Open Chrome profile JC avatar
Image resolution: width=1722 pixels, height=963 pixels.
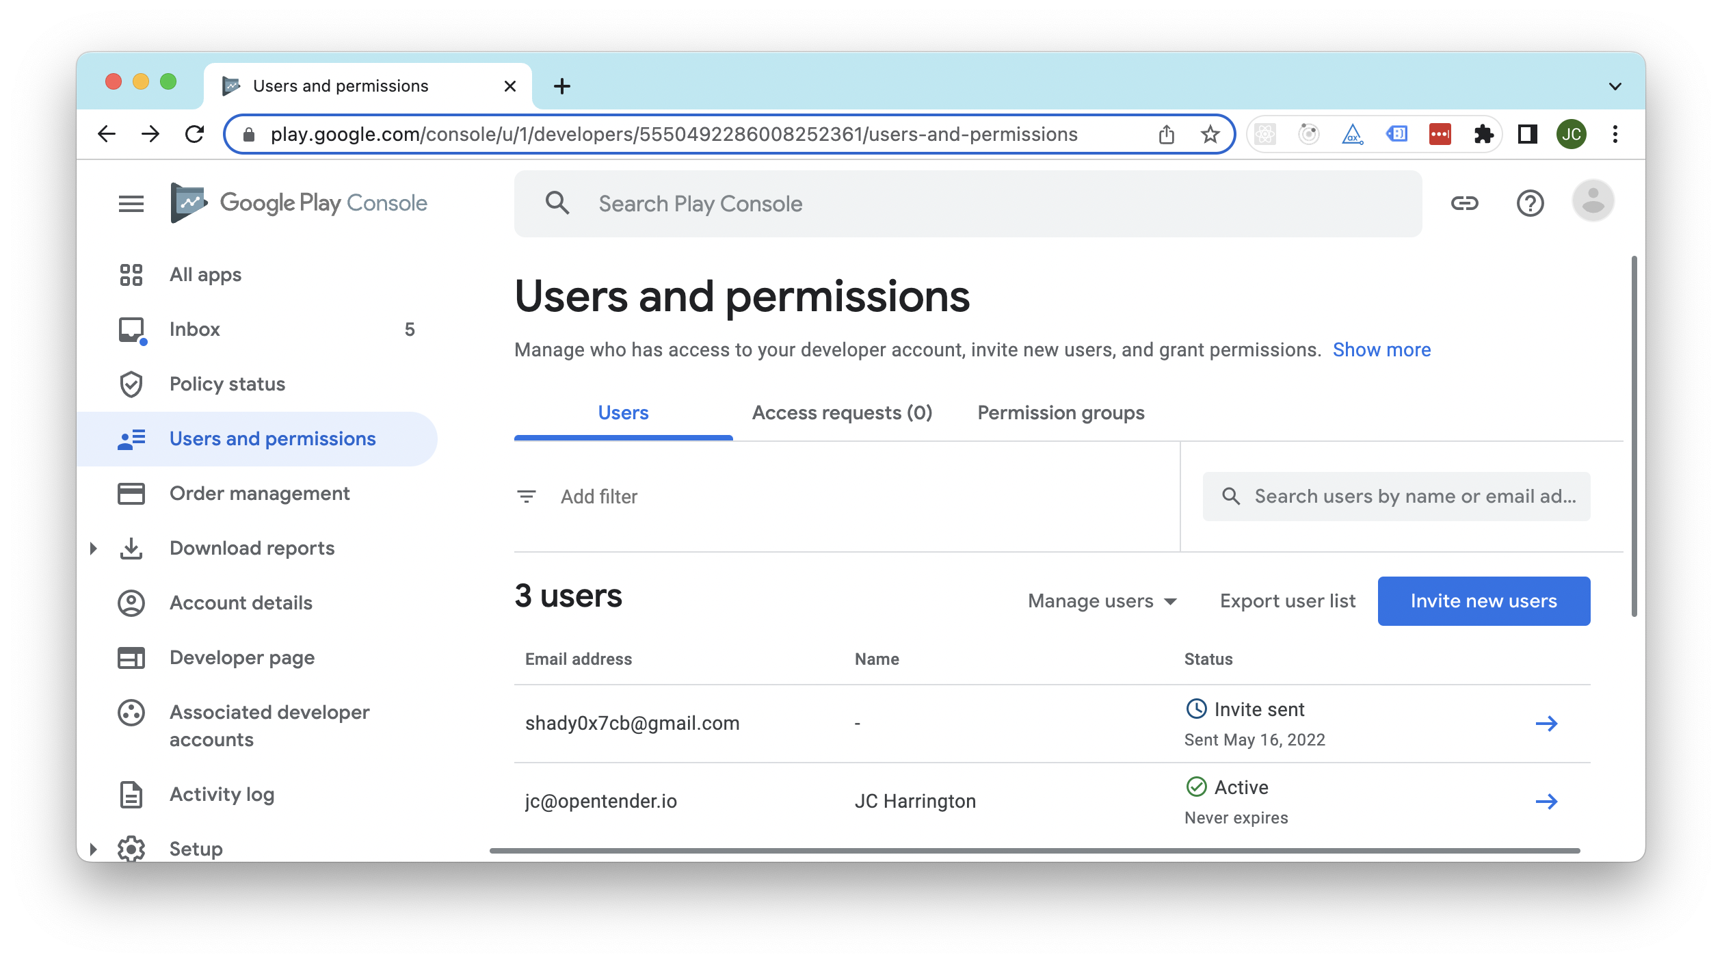(x=1572, y=134)
